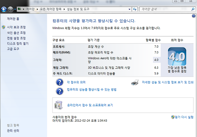Click the 최저 점수 column header
Image resolution: width=197 pixels, height=137 pixels.
[x=177, y=40]
